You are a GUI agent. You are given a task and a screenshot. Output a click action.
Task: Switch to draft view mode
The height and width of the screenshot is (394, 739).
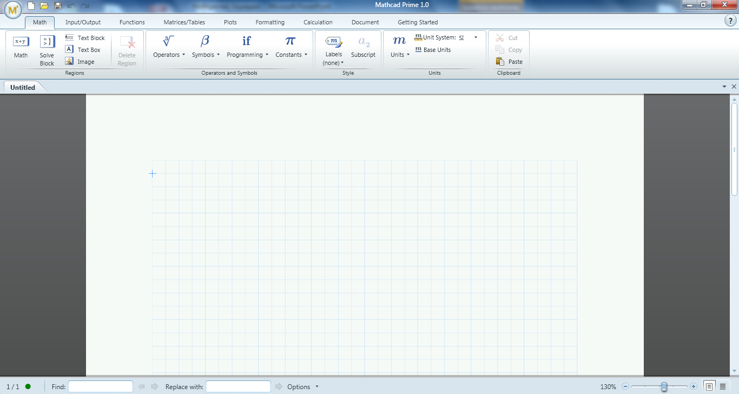pyautogui.click(x=723, y=386)
